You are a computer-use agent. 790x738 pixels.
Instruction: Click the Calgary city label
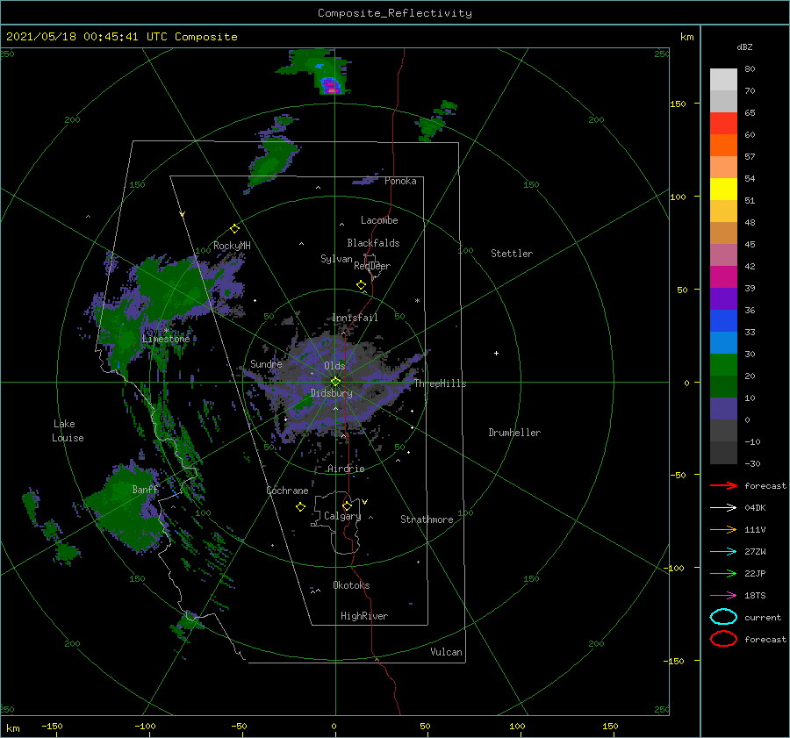point(342,516)
